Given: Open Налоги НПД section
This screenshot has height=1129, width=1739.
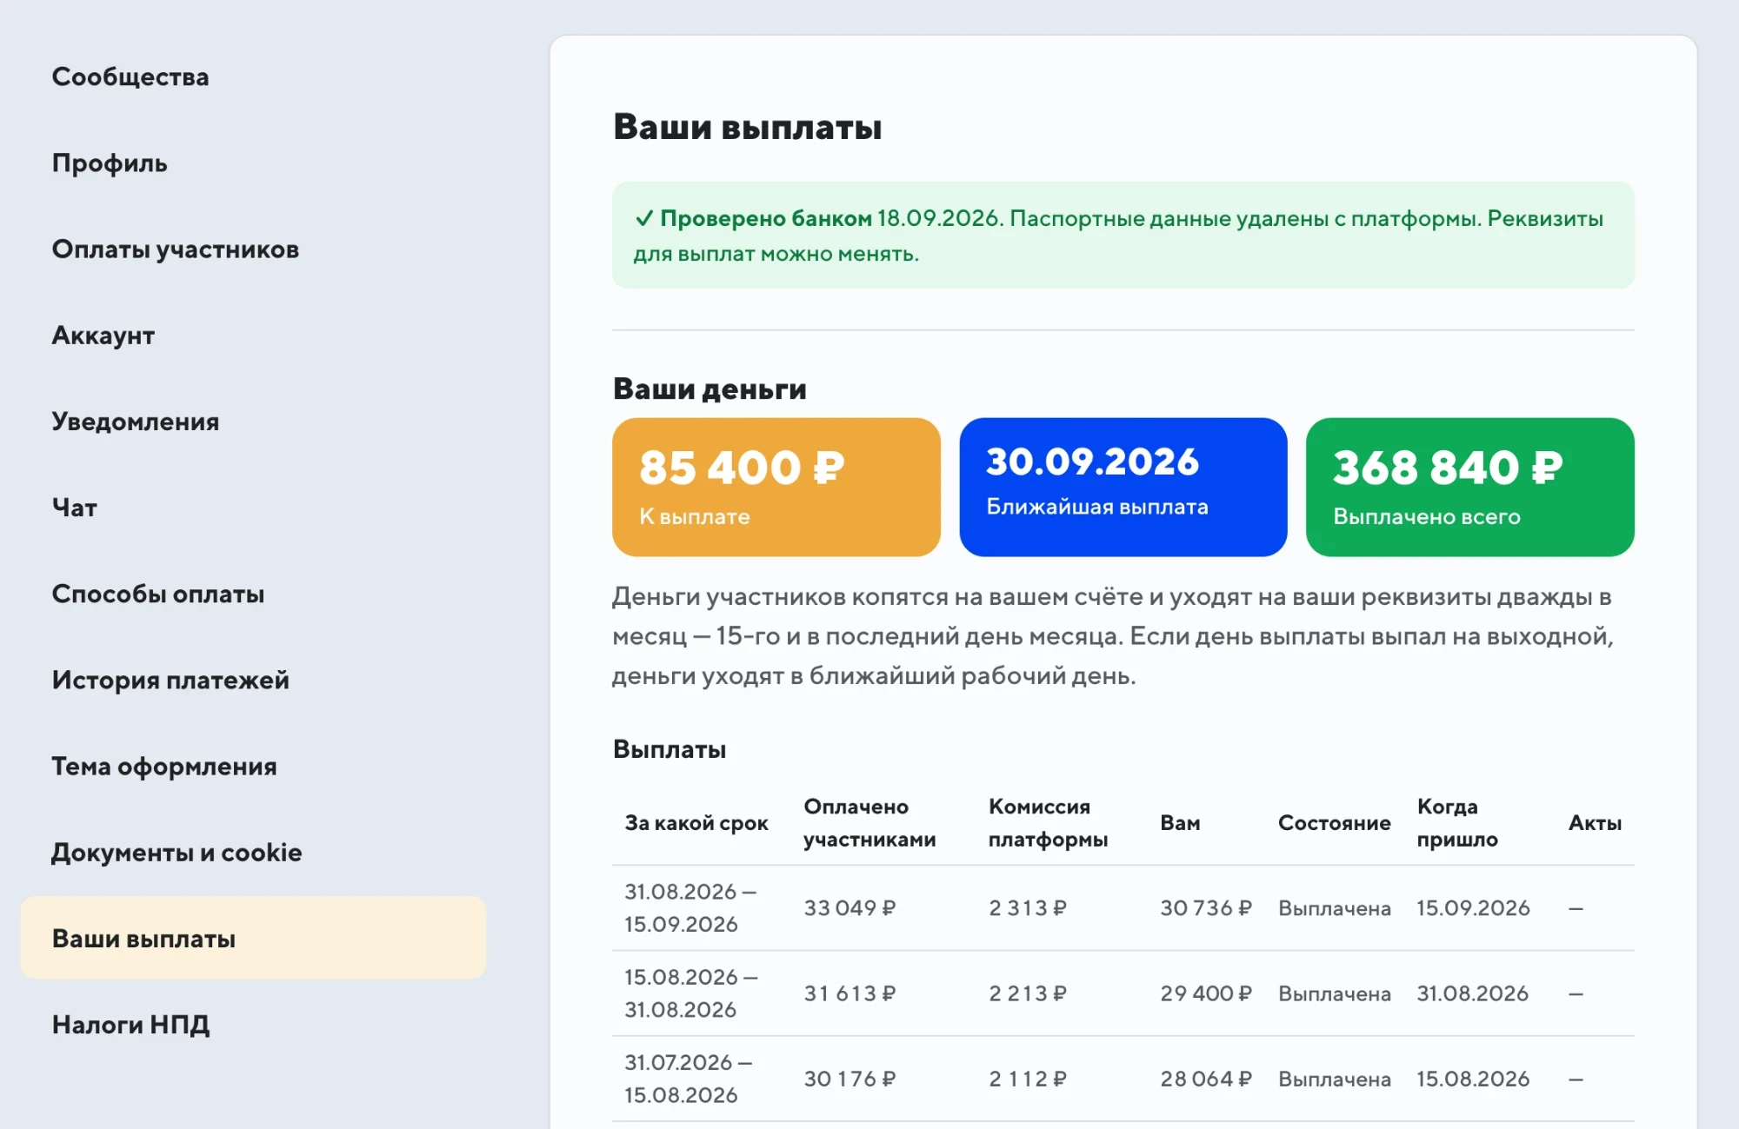Looking at the screenshot, I should pyautogui.click(x=131, y=1024).
